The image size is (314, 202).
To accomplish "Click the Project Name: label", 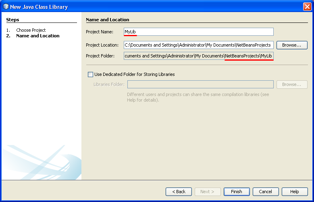I will coord(100,32).
